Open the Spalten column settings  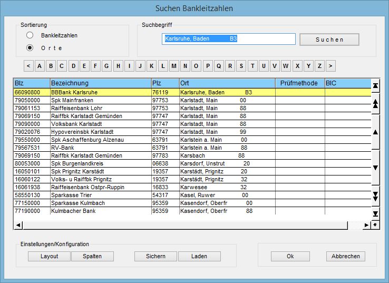click(93, 256)
